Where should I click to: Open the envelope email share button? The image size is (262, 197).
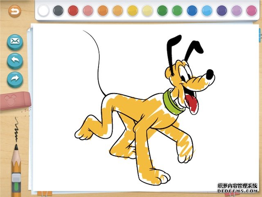(x=15, y=42)
